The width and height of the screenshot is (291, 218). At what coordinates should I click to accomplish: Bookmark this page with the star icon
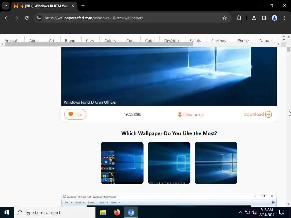point(225,18)
